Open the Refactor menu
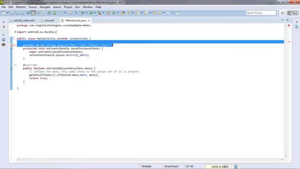300x169 pixels. tap(21, 7)
